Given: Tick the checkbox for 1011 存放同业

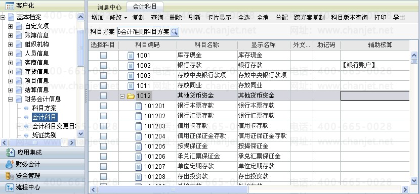Looking at the screenshot, I should click(x=103, y=85).
